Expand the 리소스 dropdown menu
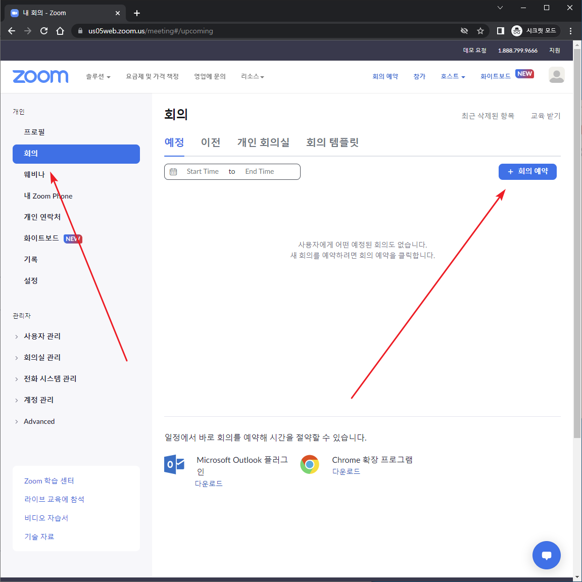 [253, 76]
